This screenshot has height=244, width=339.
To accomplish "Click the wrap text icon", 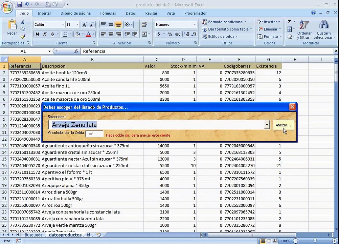I will click(144, 24).
